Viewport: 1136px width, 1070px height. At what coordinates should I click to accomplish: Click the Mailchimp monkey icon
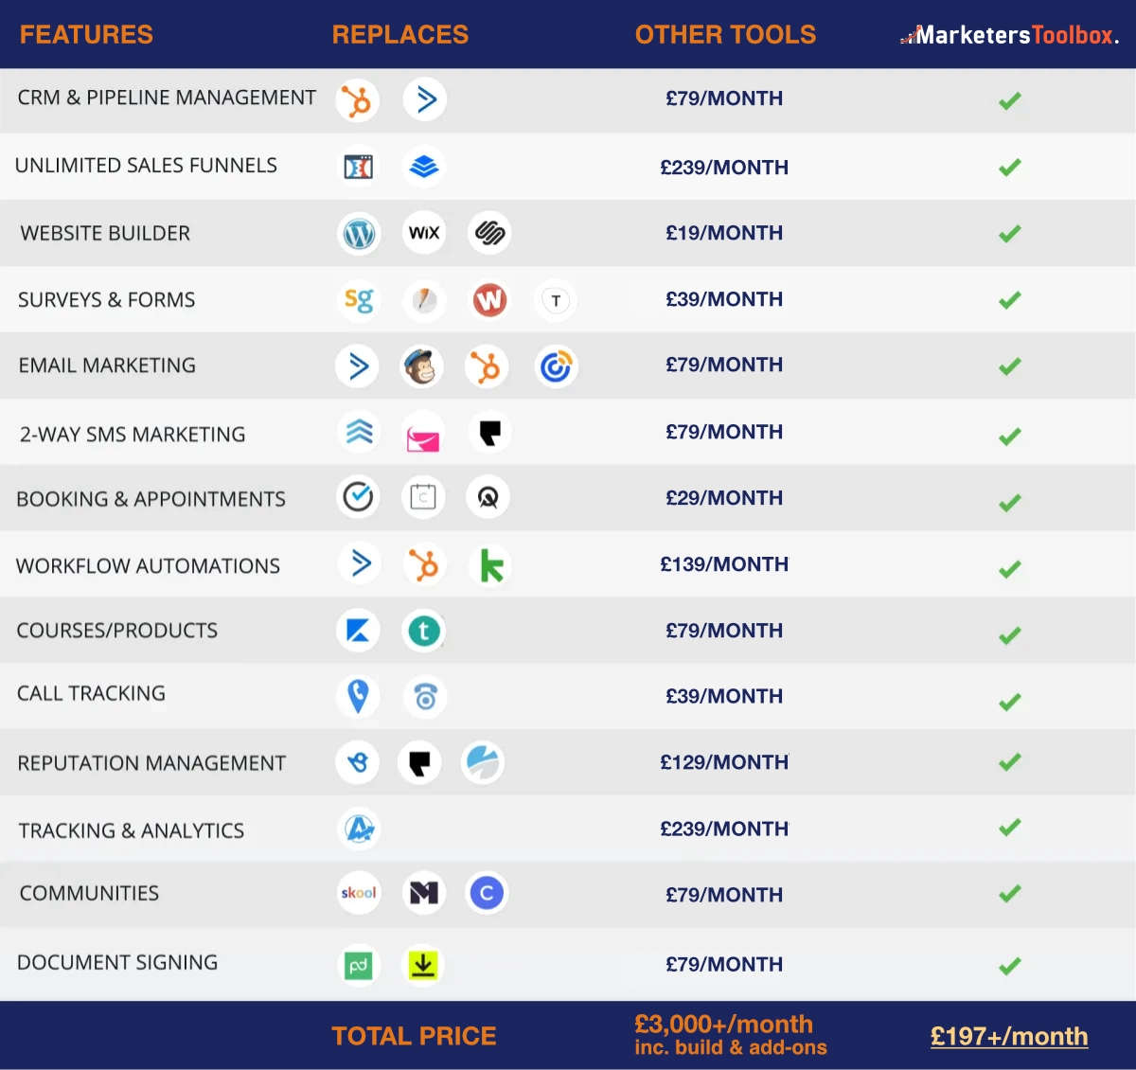(421, 366)
